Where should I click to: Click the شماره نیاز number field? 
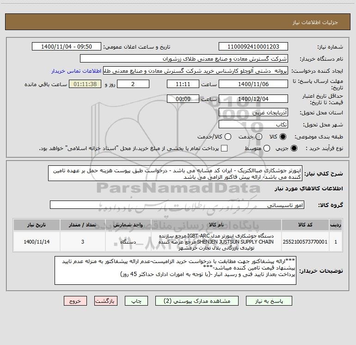[x=253, y=47]
